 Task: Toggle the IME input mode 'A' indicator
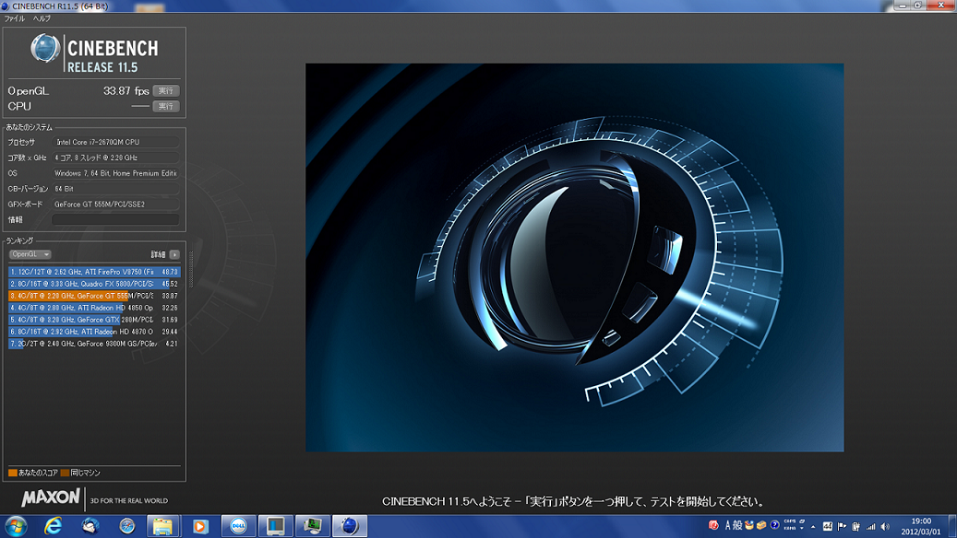point(727,526)
